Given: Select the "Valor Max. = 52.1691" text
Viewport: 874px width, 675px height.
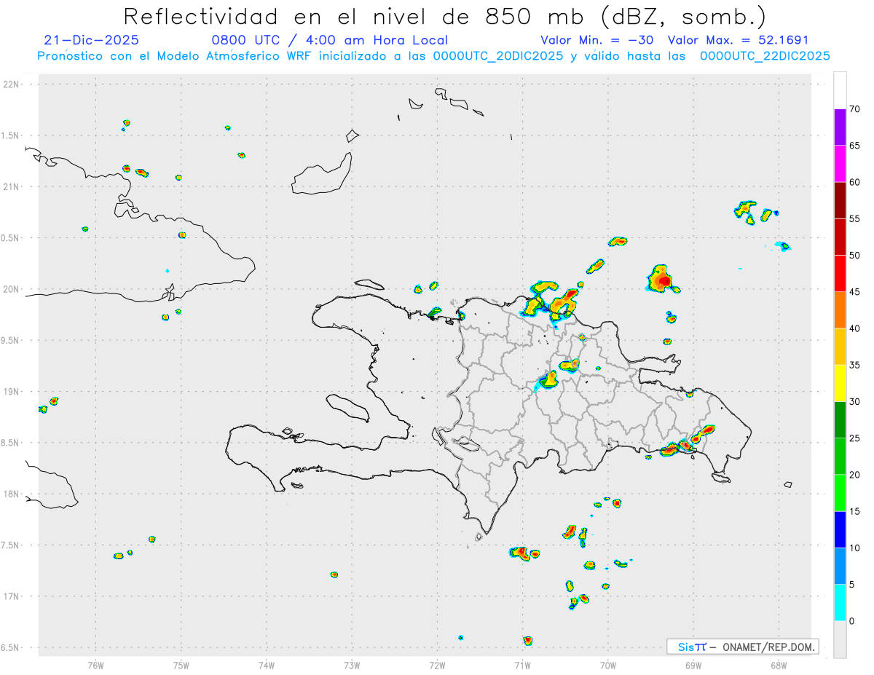Looking at the screenshot, I should click(x=738, y=40).
